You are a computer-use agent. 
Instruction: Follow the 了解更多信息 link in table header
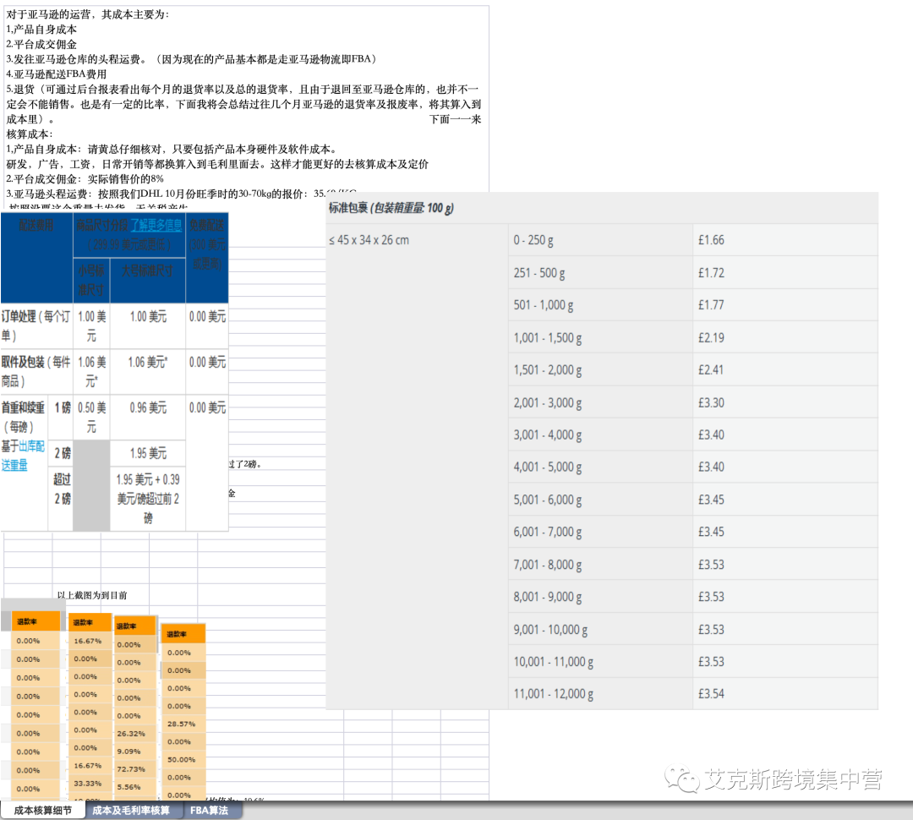(156, 226)
